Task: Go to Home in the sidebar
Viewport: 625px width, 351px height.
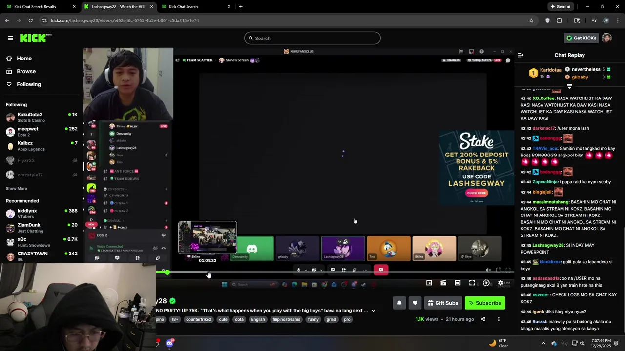Action: (24, 58)
